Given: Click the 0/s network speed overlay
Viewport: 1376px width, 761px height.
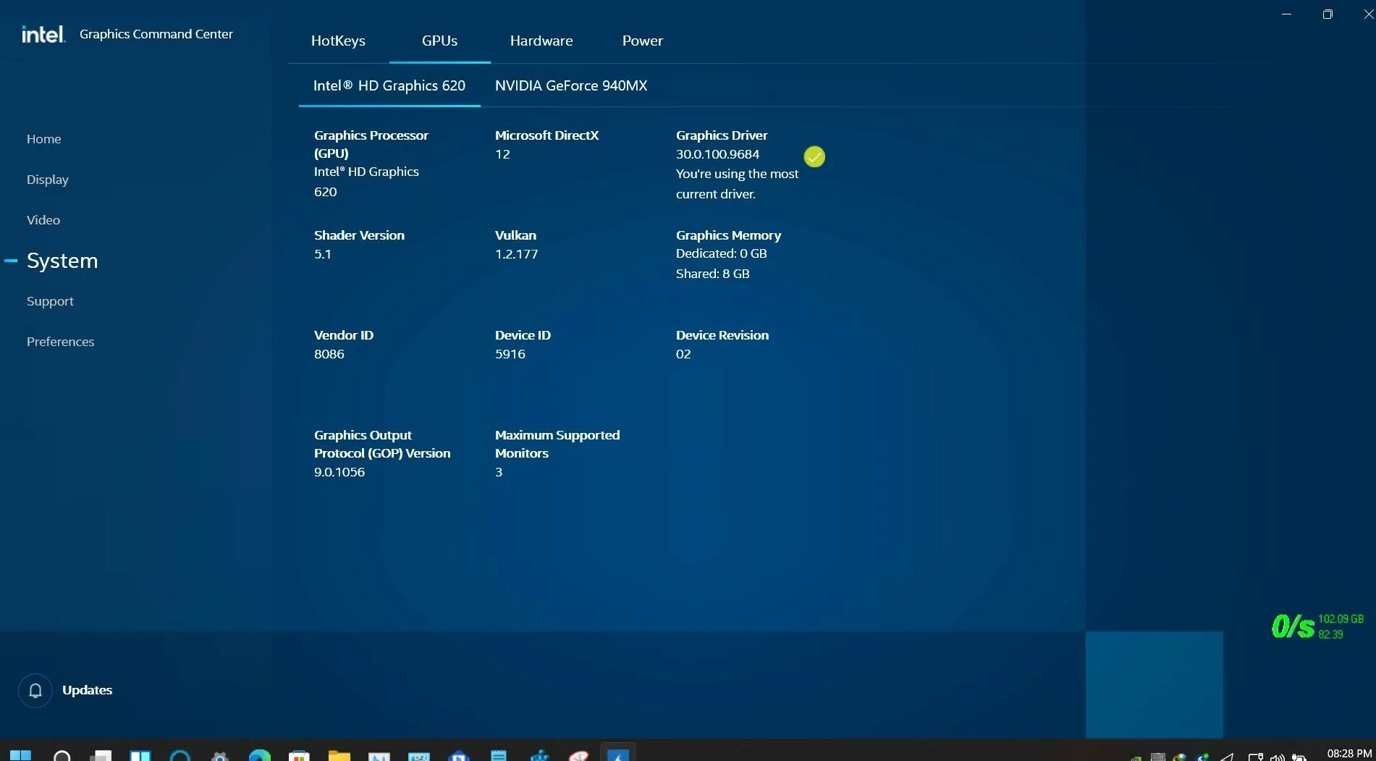Looking at the screenshot, I should point(1293,626).
